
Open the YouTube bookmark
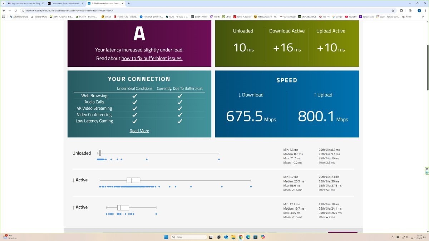tap(350, 16)
